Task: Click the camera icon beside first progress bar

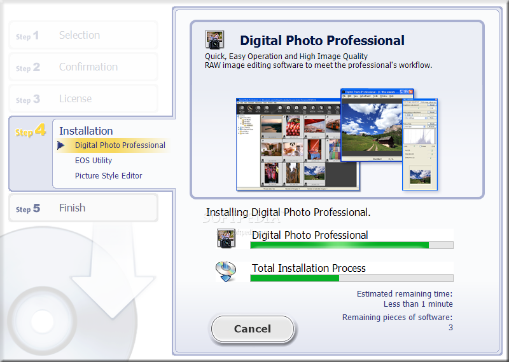Action: click(226, 239)
